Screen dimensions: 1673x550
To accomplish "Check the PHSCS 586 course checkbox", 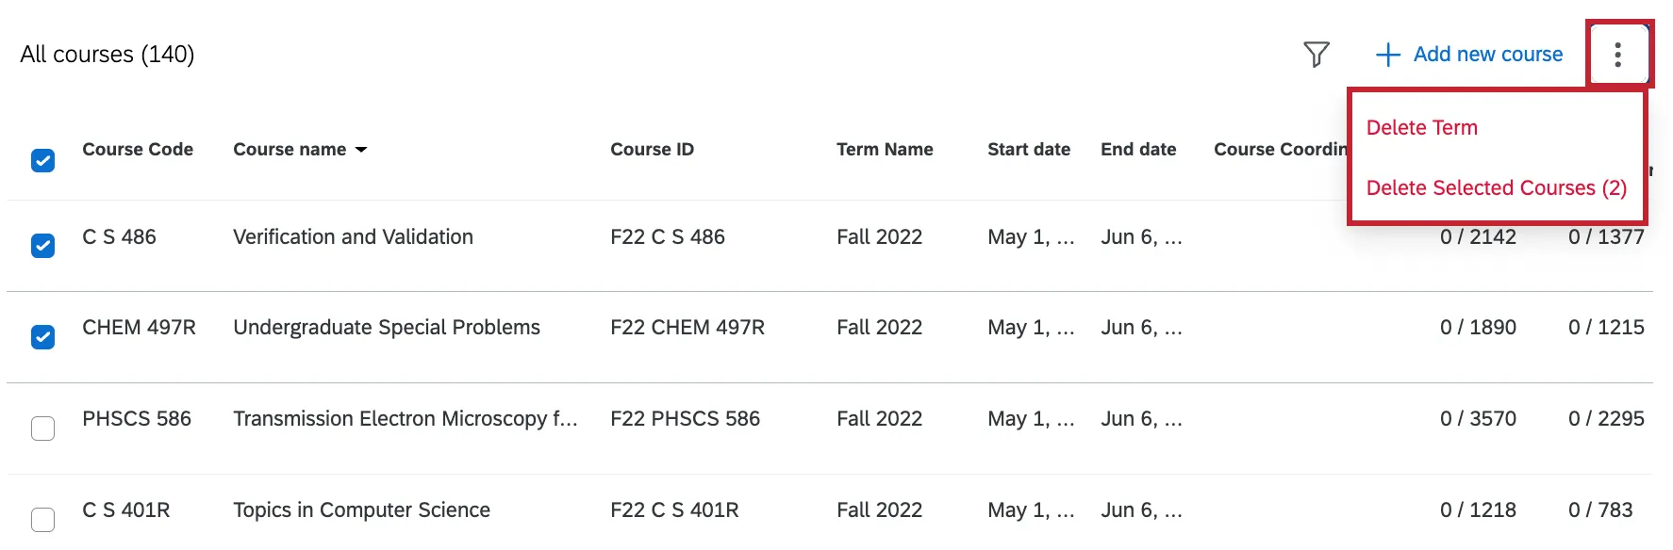I will [42, 429].
